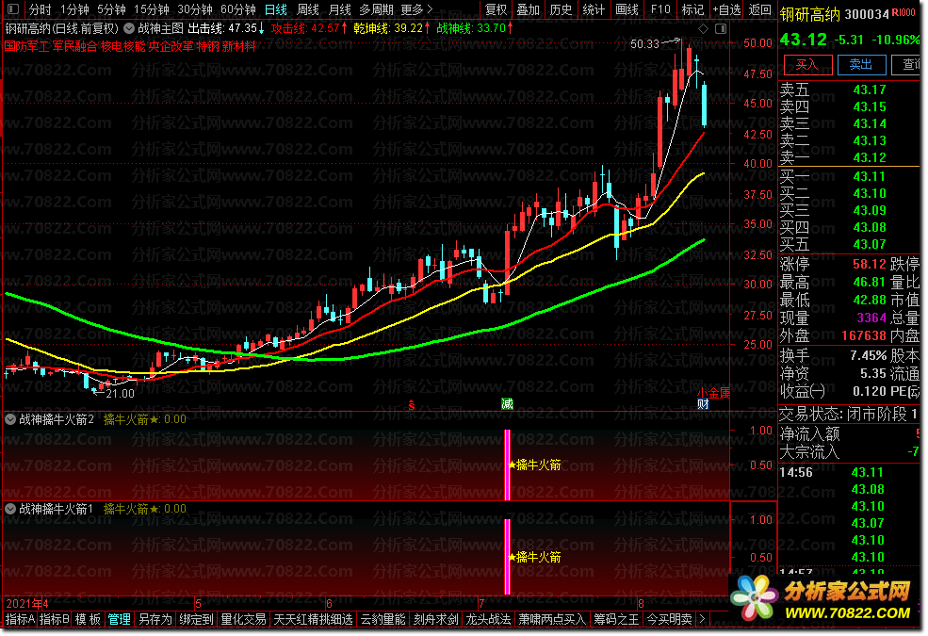Click the diamond icon above the chart

click(703, 28)
